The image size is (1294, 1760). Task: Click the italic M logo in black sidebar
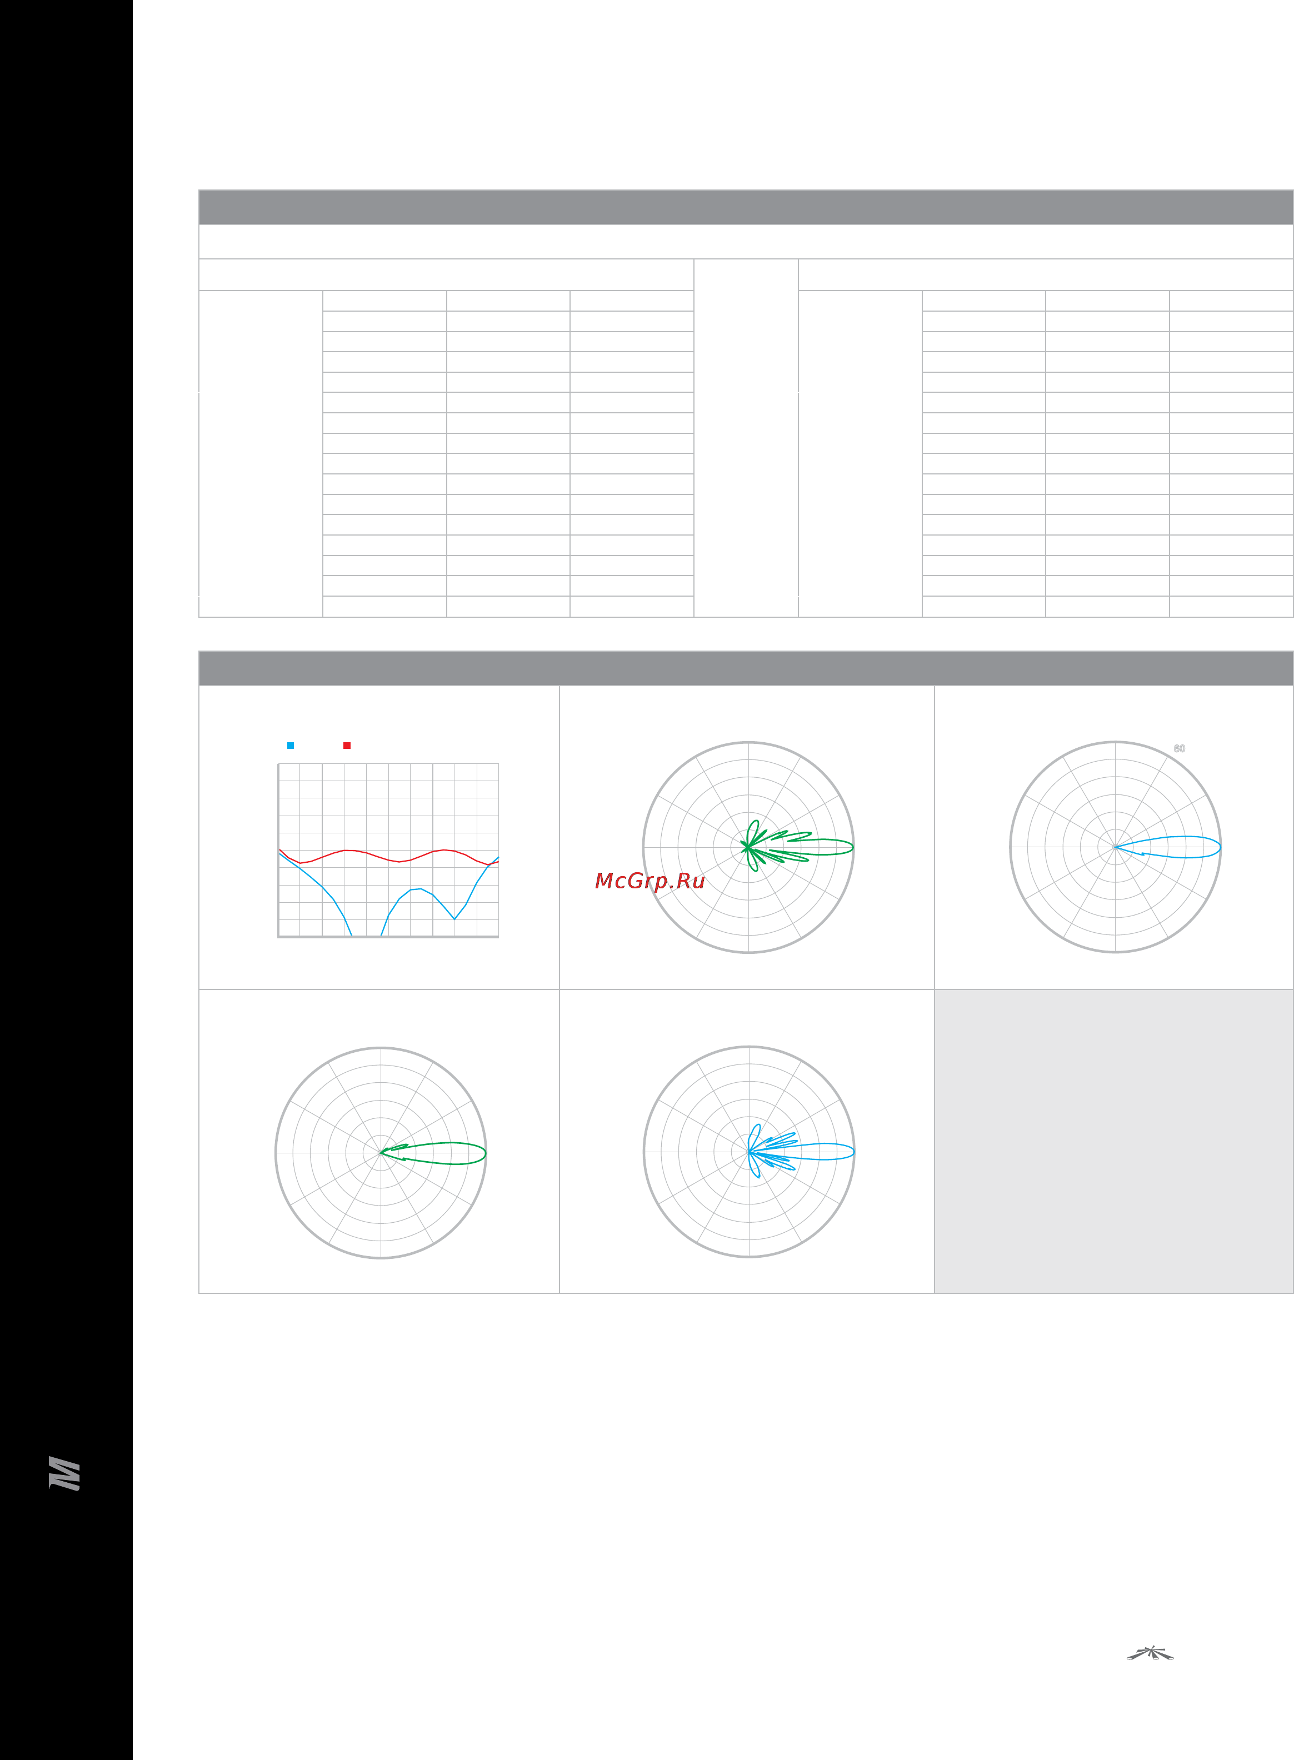[x=64, y=1473]
